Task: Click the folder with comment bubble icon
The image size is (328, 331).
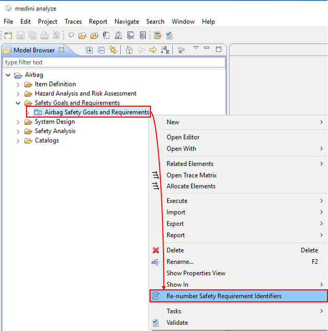Action: (82, 36)
